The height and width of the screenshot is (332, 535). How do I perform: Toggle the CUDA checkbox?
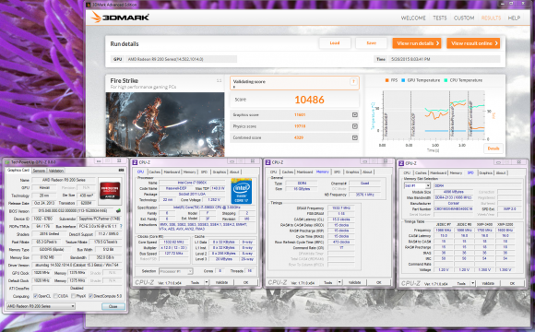click(55, 296)
